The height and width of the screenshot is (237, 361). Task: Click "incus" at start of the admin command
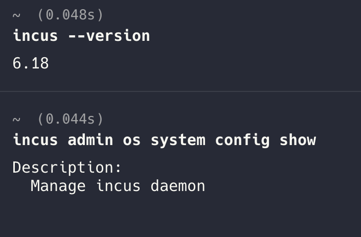[x=35, y=140]
